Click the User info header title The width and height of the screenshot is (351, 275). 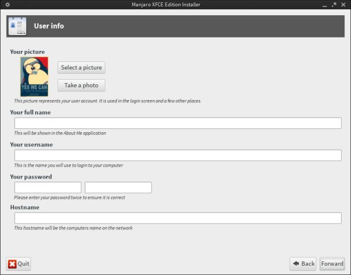49,26
